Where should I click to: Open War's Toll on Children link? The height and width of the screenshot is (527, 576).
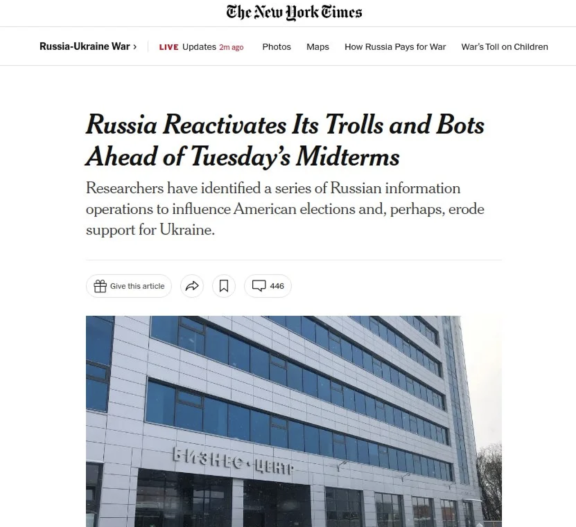[x=505, y=47]
